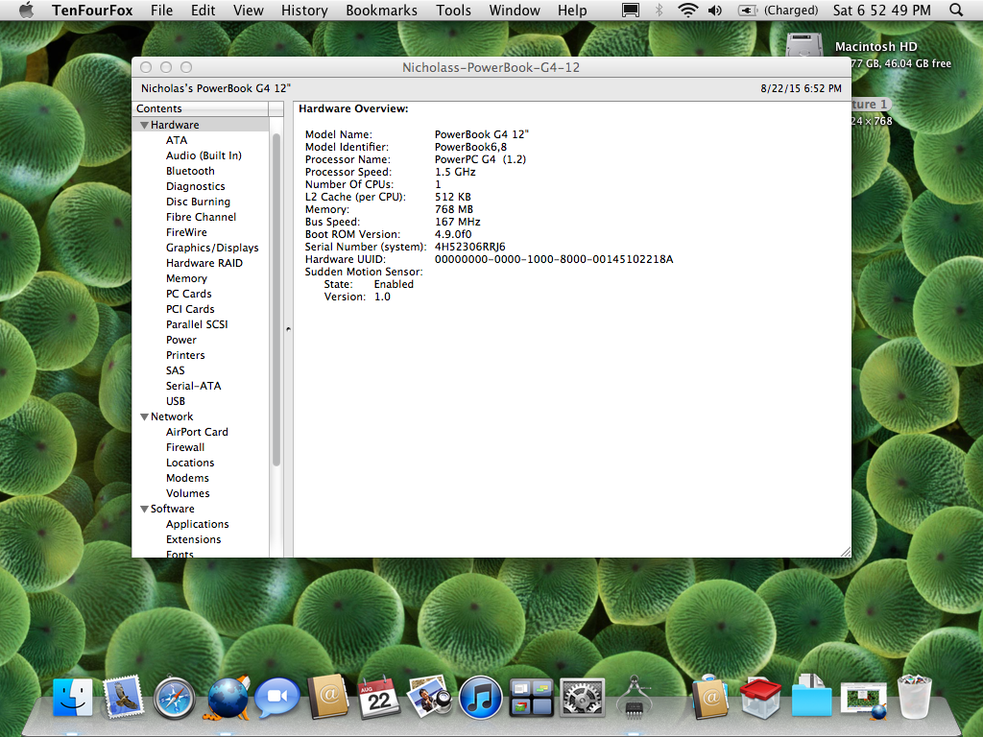Open Finder from the Dock
Screen dimensions: 983x737
click(x=72, y=698)
